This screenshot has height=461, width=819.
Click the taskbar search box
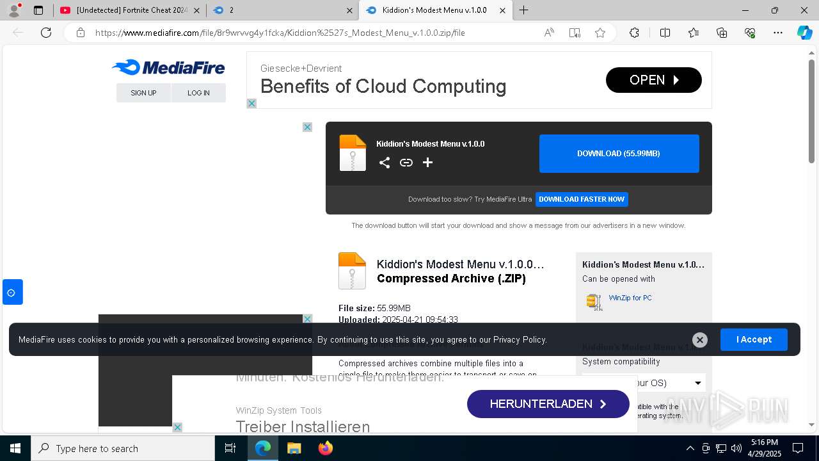click(123, 448)
